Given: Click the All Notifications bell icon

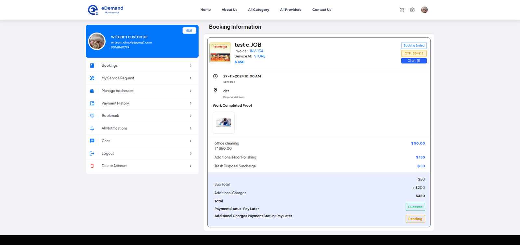Looking at the screenshot, I should [x=92, y=128].
